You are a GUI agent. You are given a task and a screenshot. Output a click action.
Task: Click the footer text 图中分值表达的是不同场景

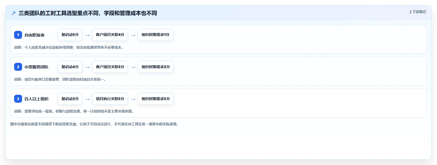[94, 124]
